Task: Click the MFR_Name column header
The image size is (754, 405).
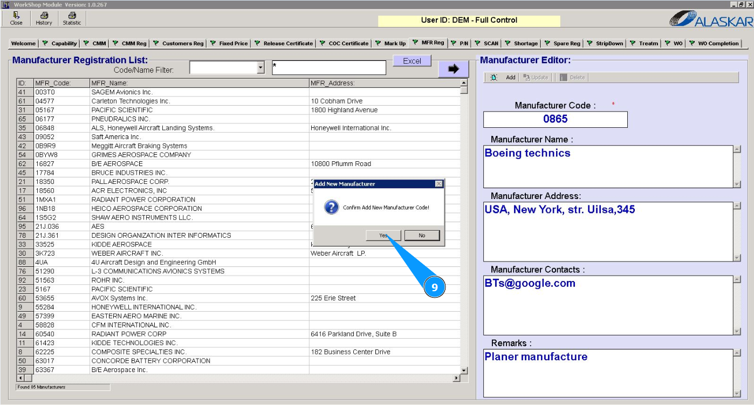Action: pyautogui.click(x=199, y=83)
